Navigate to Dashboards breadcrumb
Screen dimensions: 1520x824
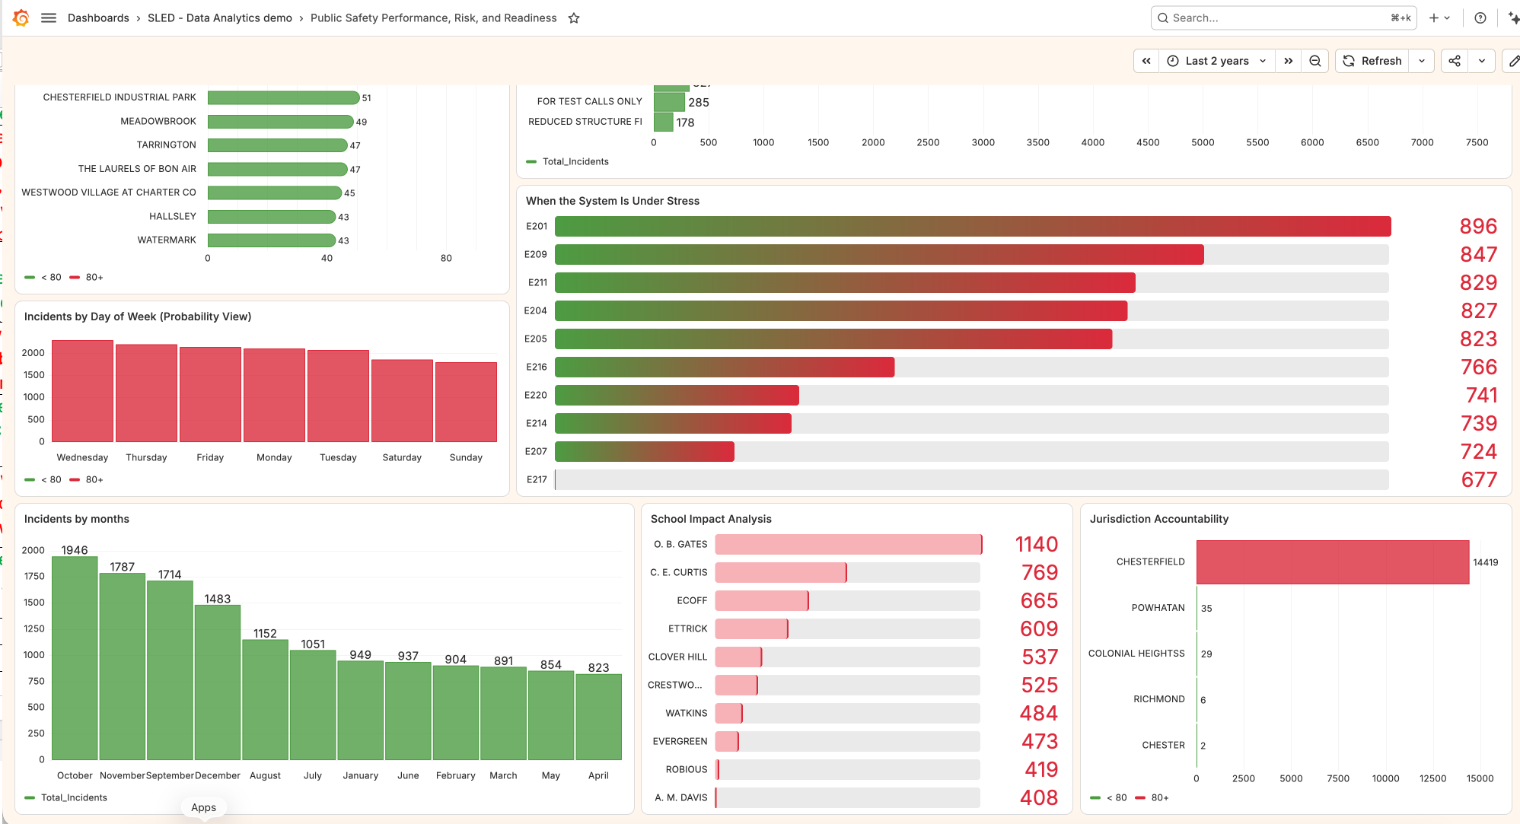[x=98, y=18]
